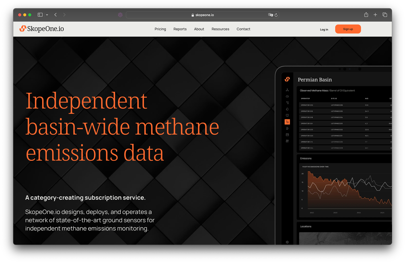The width and height of the screenshot is (405, 262).
Task: Visit the Contact page
Action: tap(244, 29)
